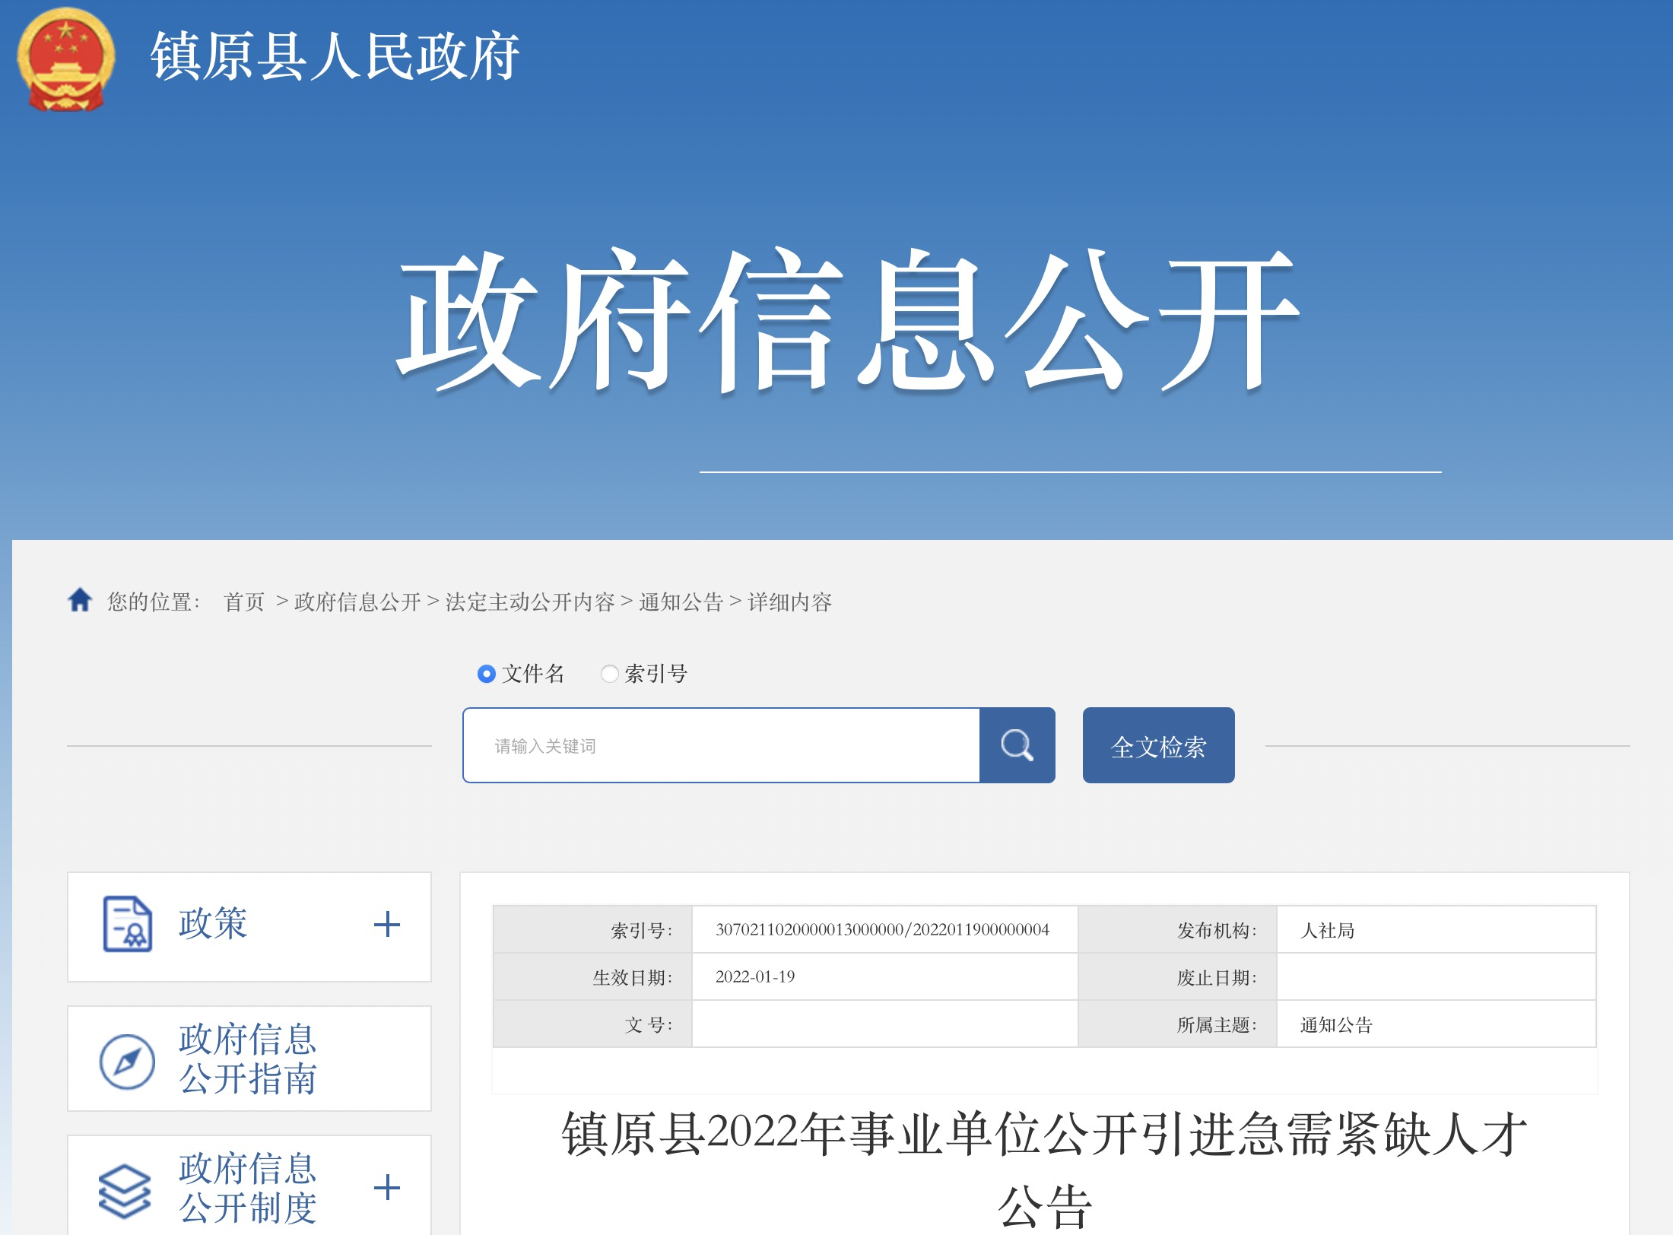
Task: Click the compass icon for 政府信息公开指南
Action: click(127, 1061)
